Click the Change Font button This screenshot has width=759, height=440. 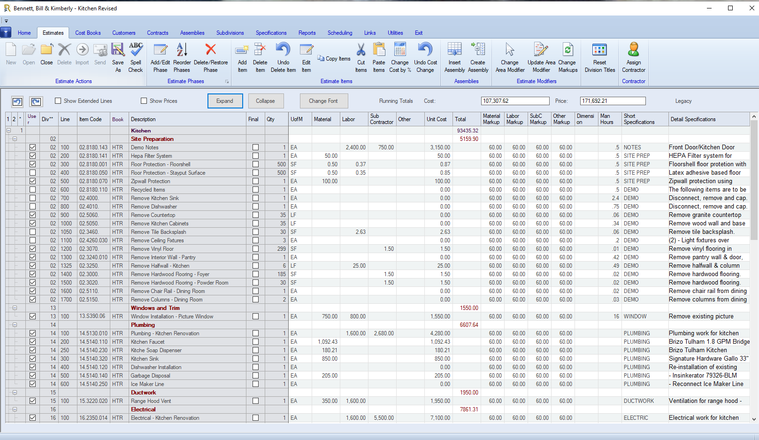[323, 101]
